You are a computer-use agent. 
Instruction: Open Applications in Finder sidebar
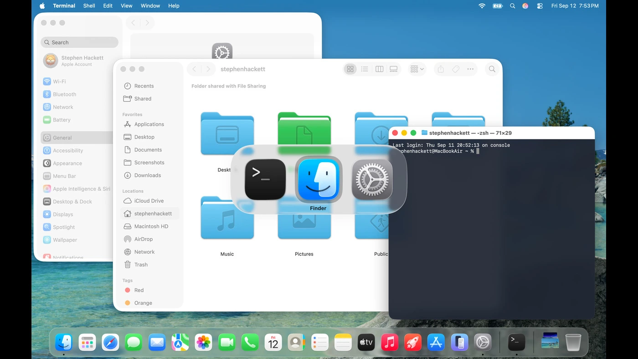[149, 124]
